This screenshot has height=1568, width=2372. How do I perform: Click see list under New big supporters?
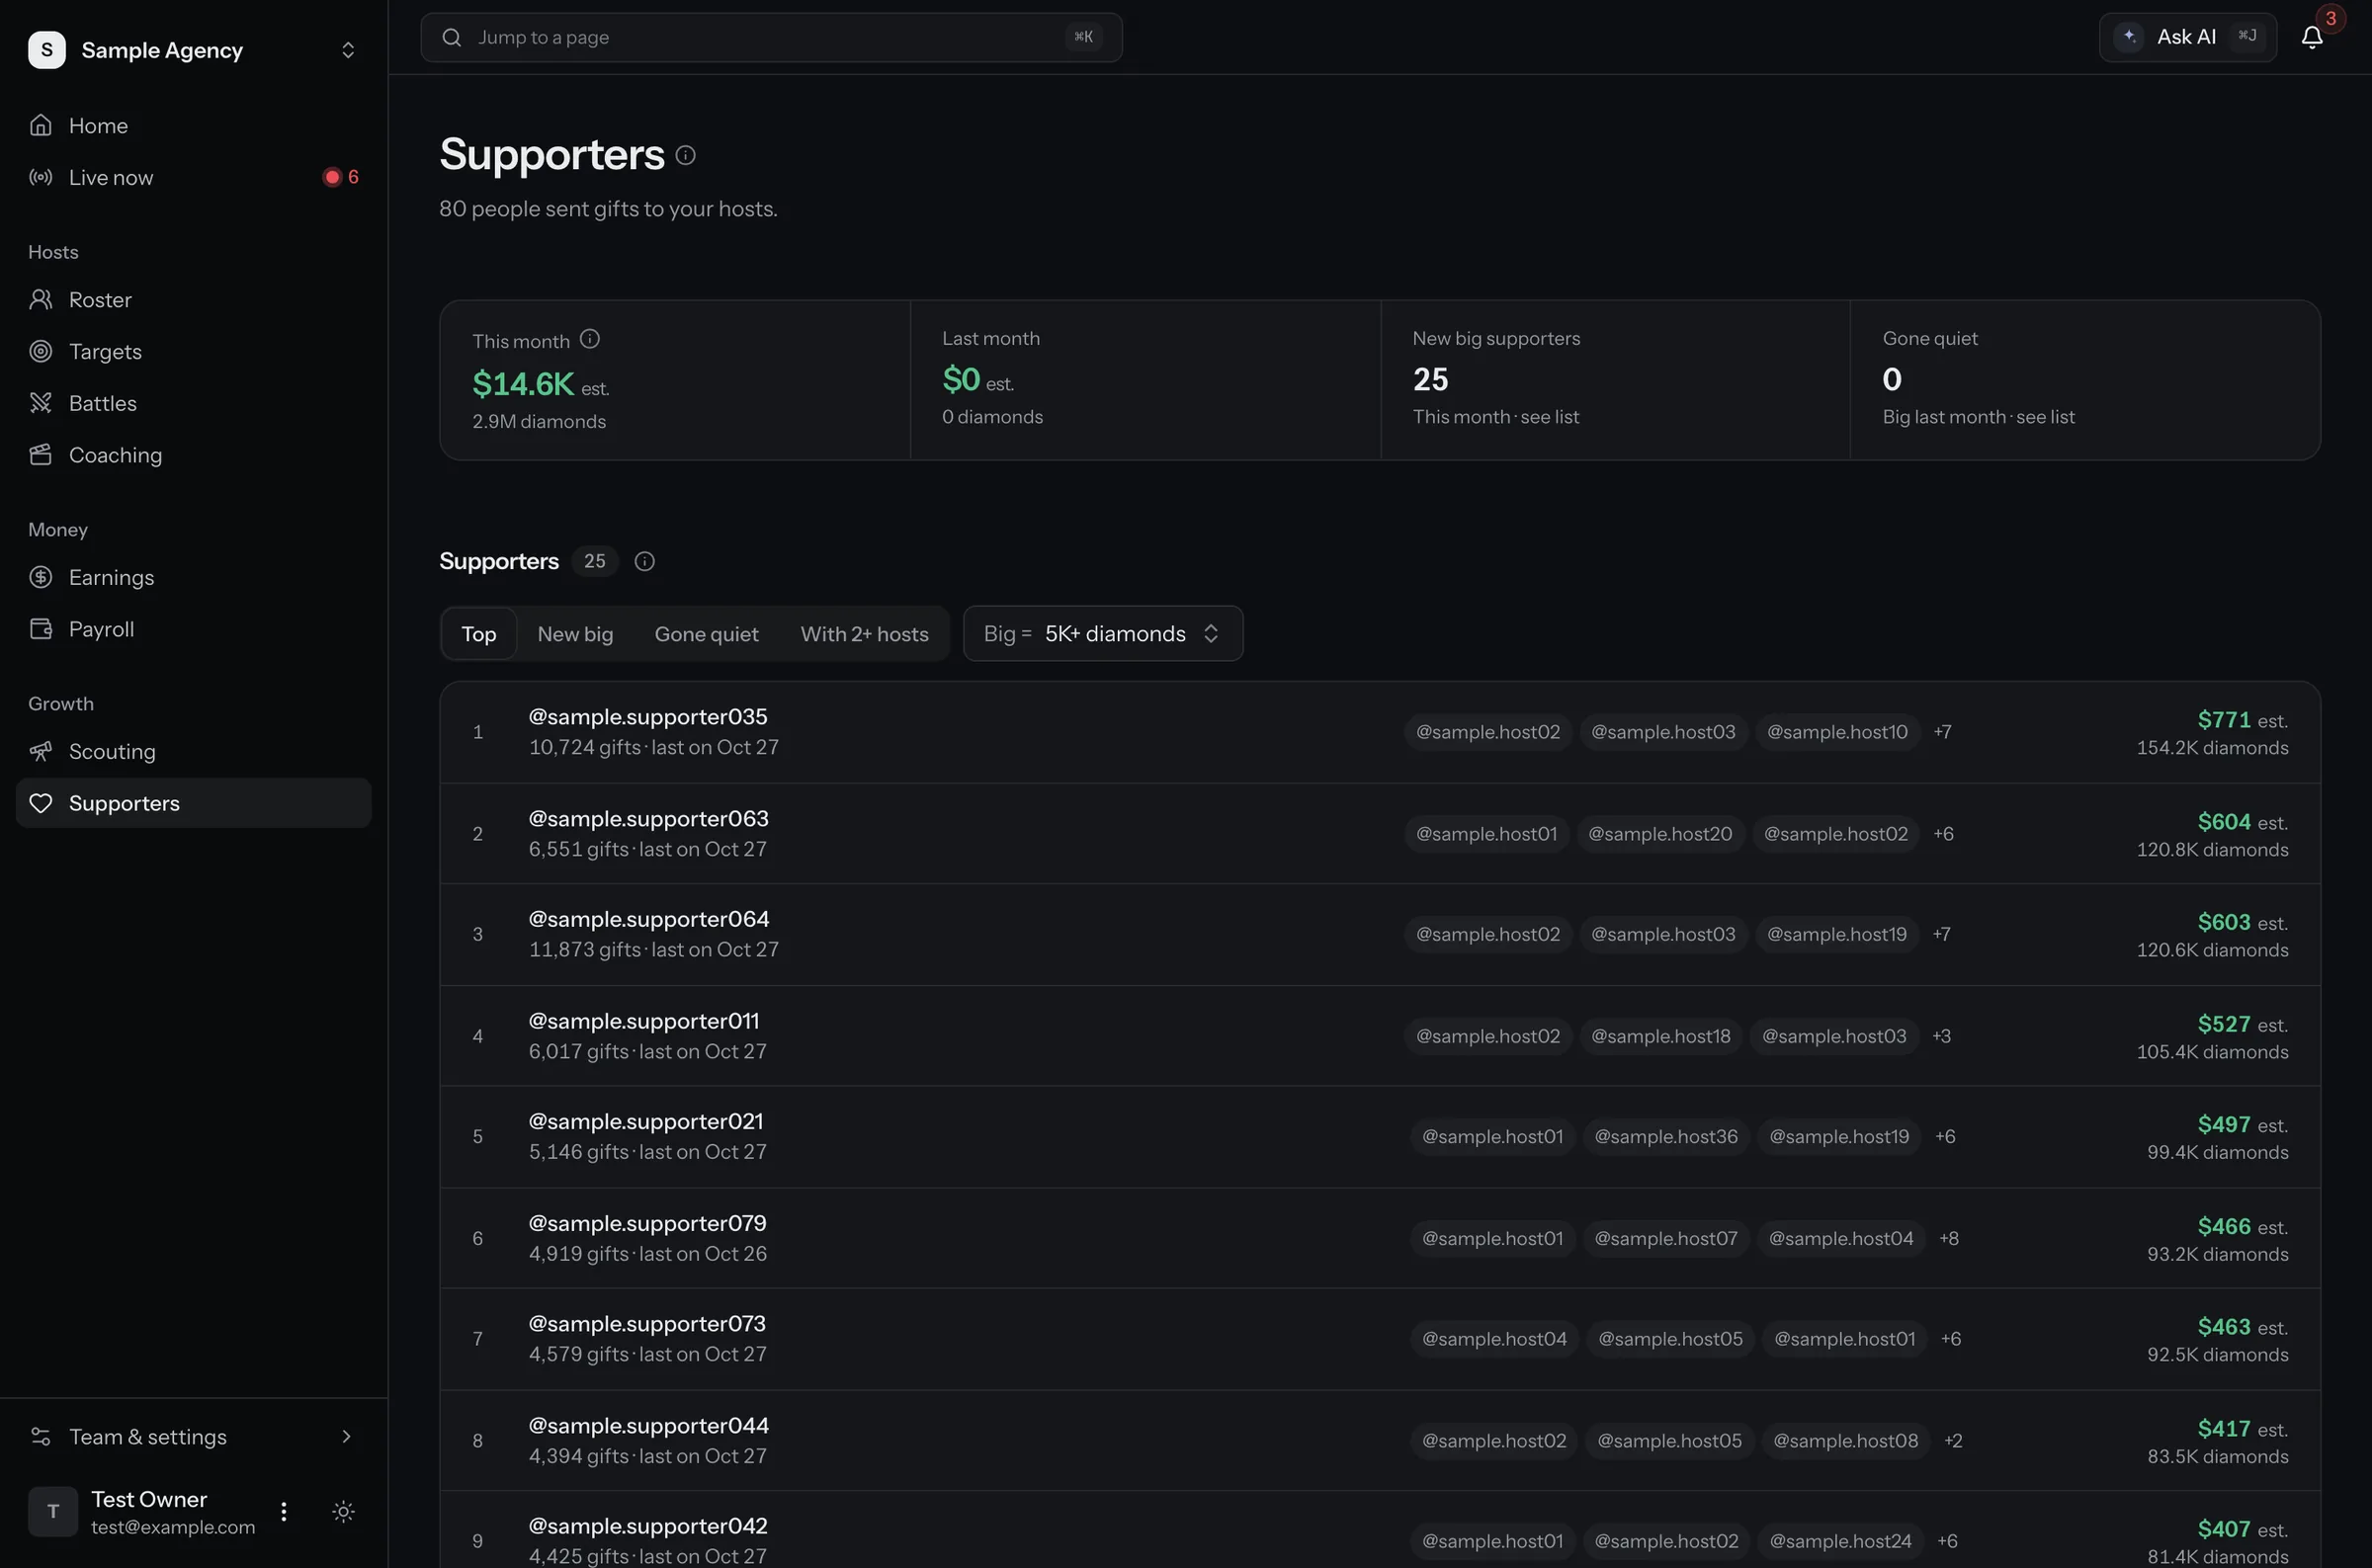(1549, 417)
